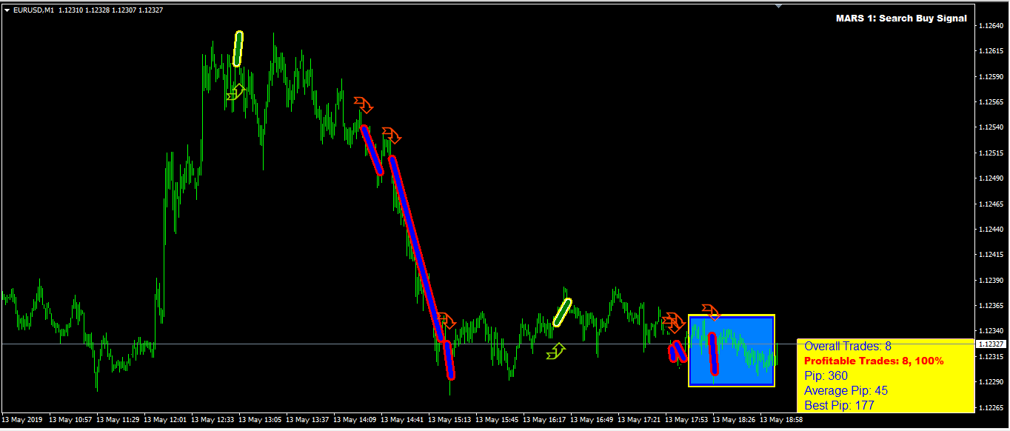The image size is (1010, 431).
Task: Select the red sell arrow atop the long downtrend line
Action: click(392, 135)
